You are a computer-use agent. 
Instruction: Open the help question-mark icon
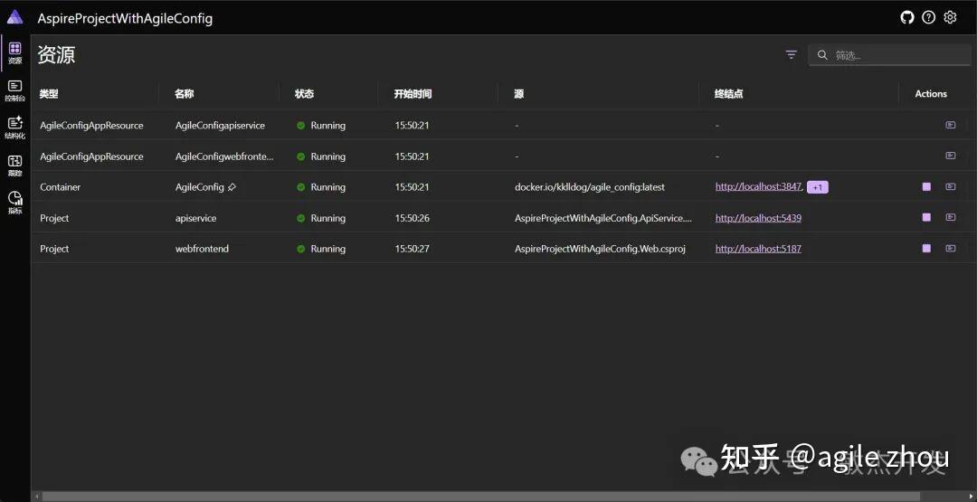tap(928, 17)
